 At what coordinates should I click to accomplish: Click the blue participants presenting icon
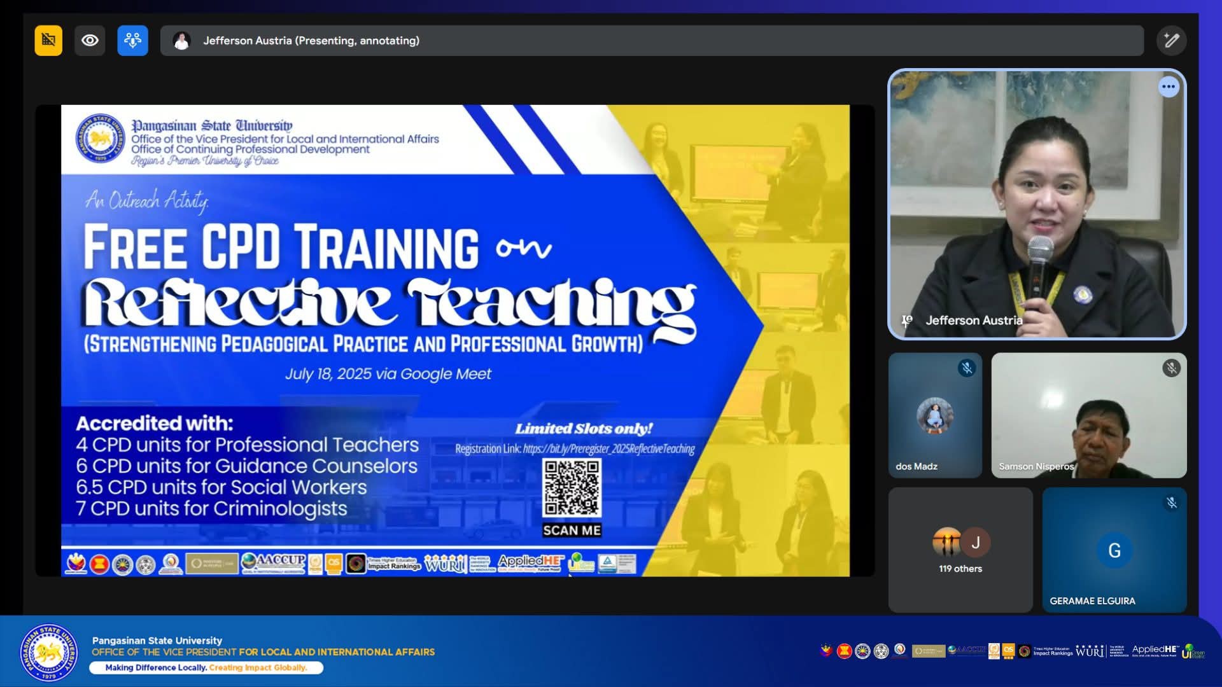132,41
